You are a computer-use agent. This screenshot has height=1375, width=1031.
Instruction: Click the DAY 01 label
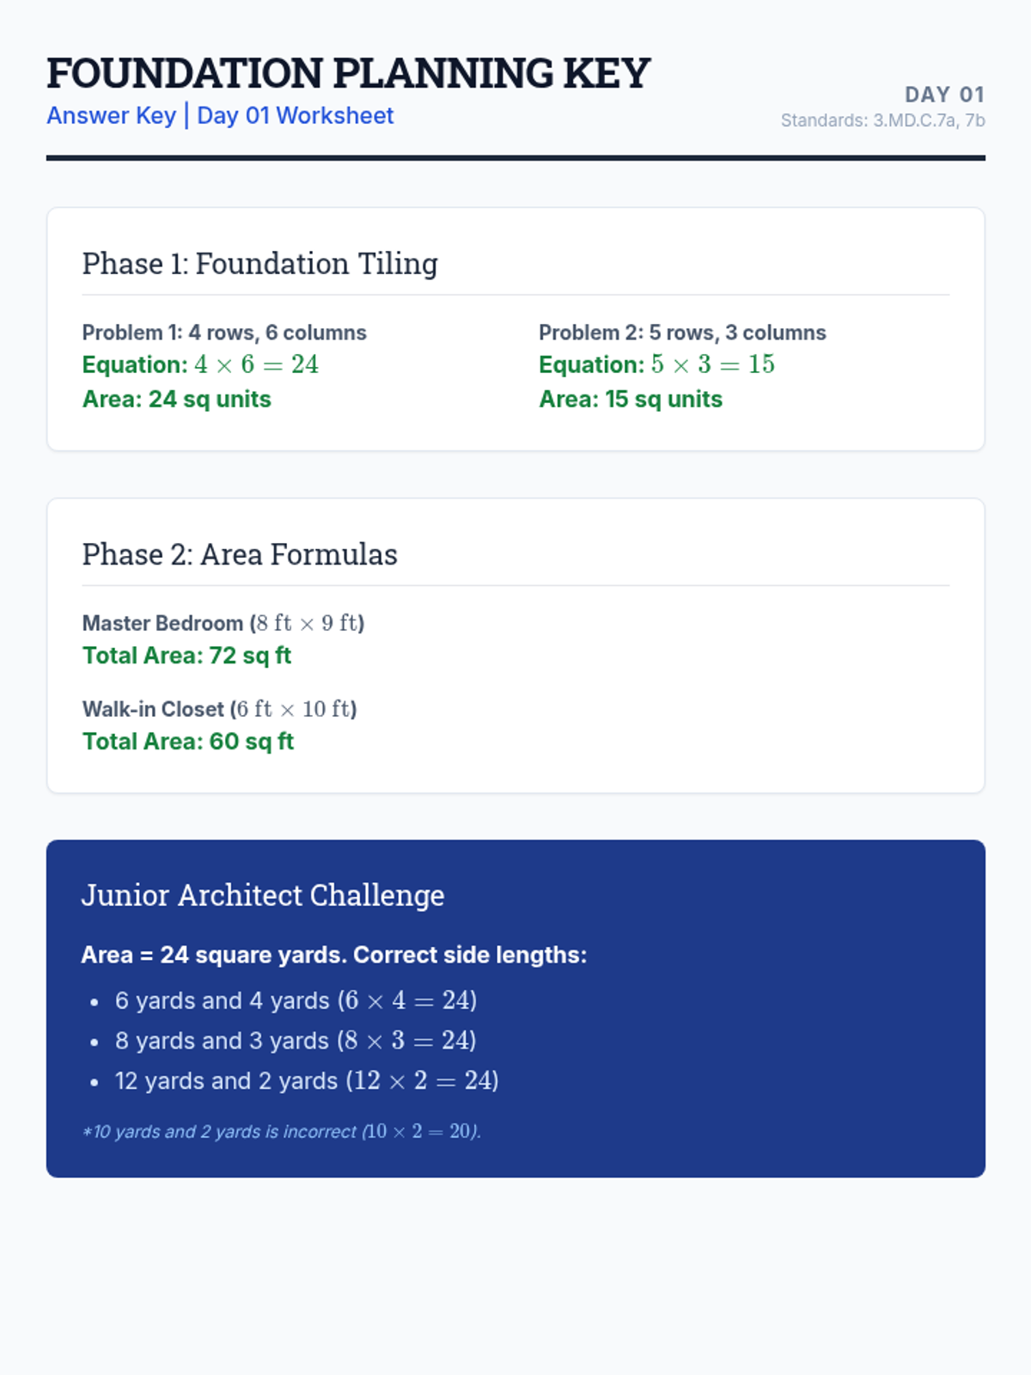944,95
